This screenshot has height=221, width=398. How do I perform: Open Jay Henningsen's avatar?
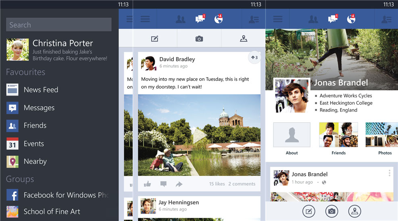point(148,206)
